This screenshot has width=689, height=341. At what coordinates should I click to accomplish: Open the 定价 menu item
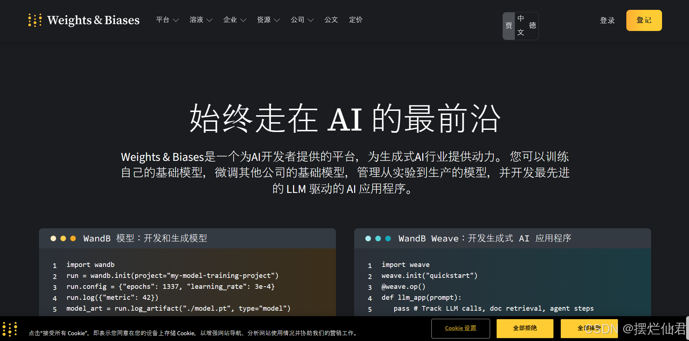[356, 20]
